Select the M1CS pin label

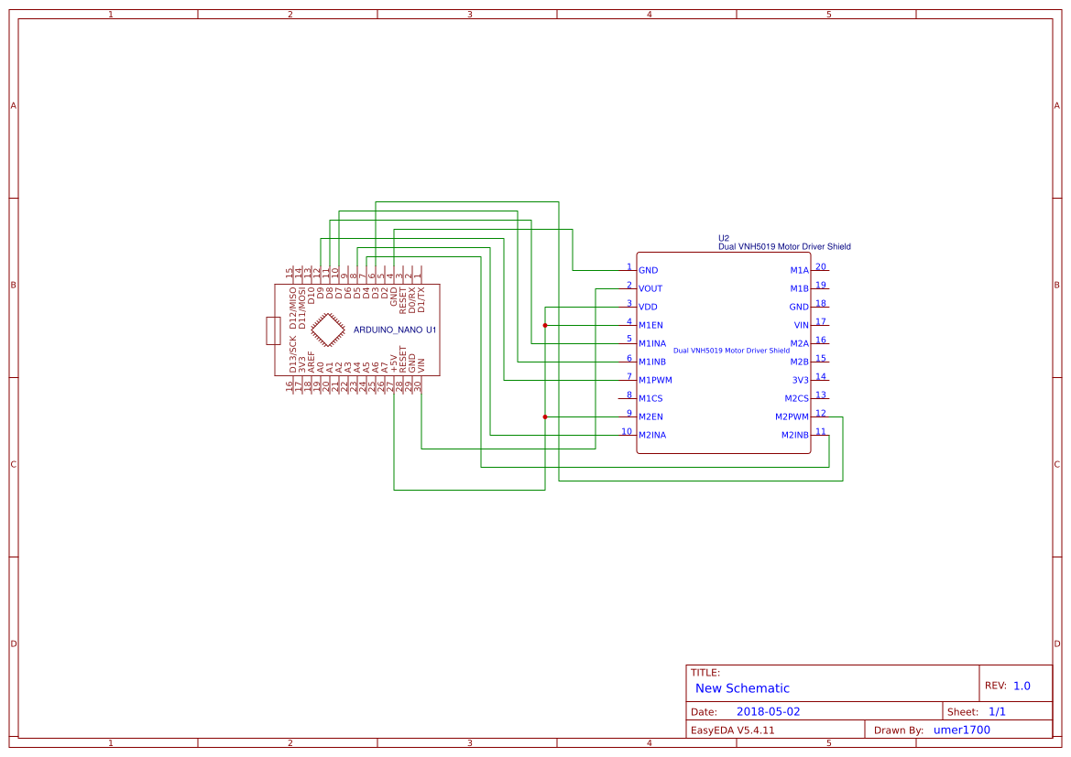(650, 398)
